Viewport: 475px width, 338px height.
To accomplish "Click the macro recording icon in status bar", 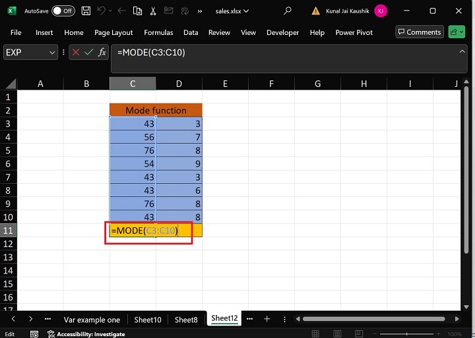I will tap(34, 334).
